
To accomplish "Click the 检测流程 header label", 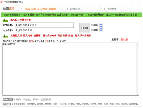I will point(9,9).
